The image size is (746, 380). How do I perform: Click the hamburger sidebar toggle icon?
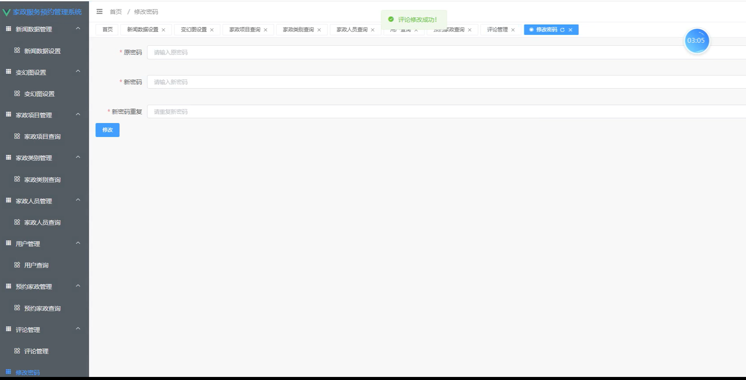pyautogui.click(x=99, y=12)
